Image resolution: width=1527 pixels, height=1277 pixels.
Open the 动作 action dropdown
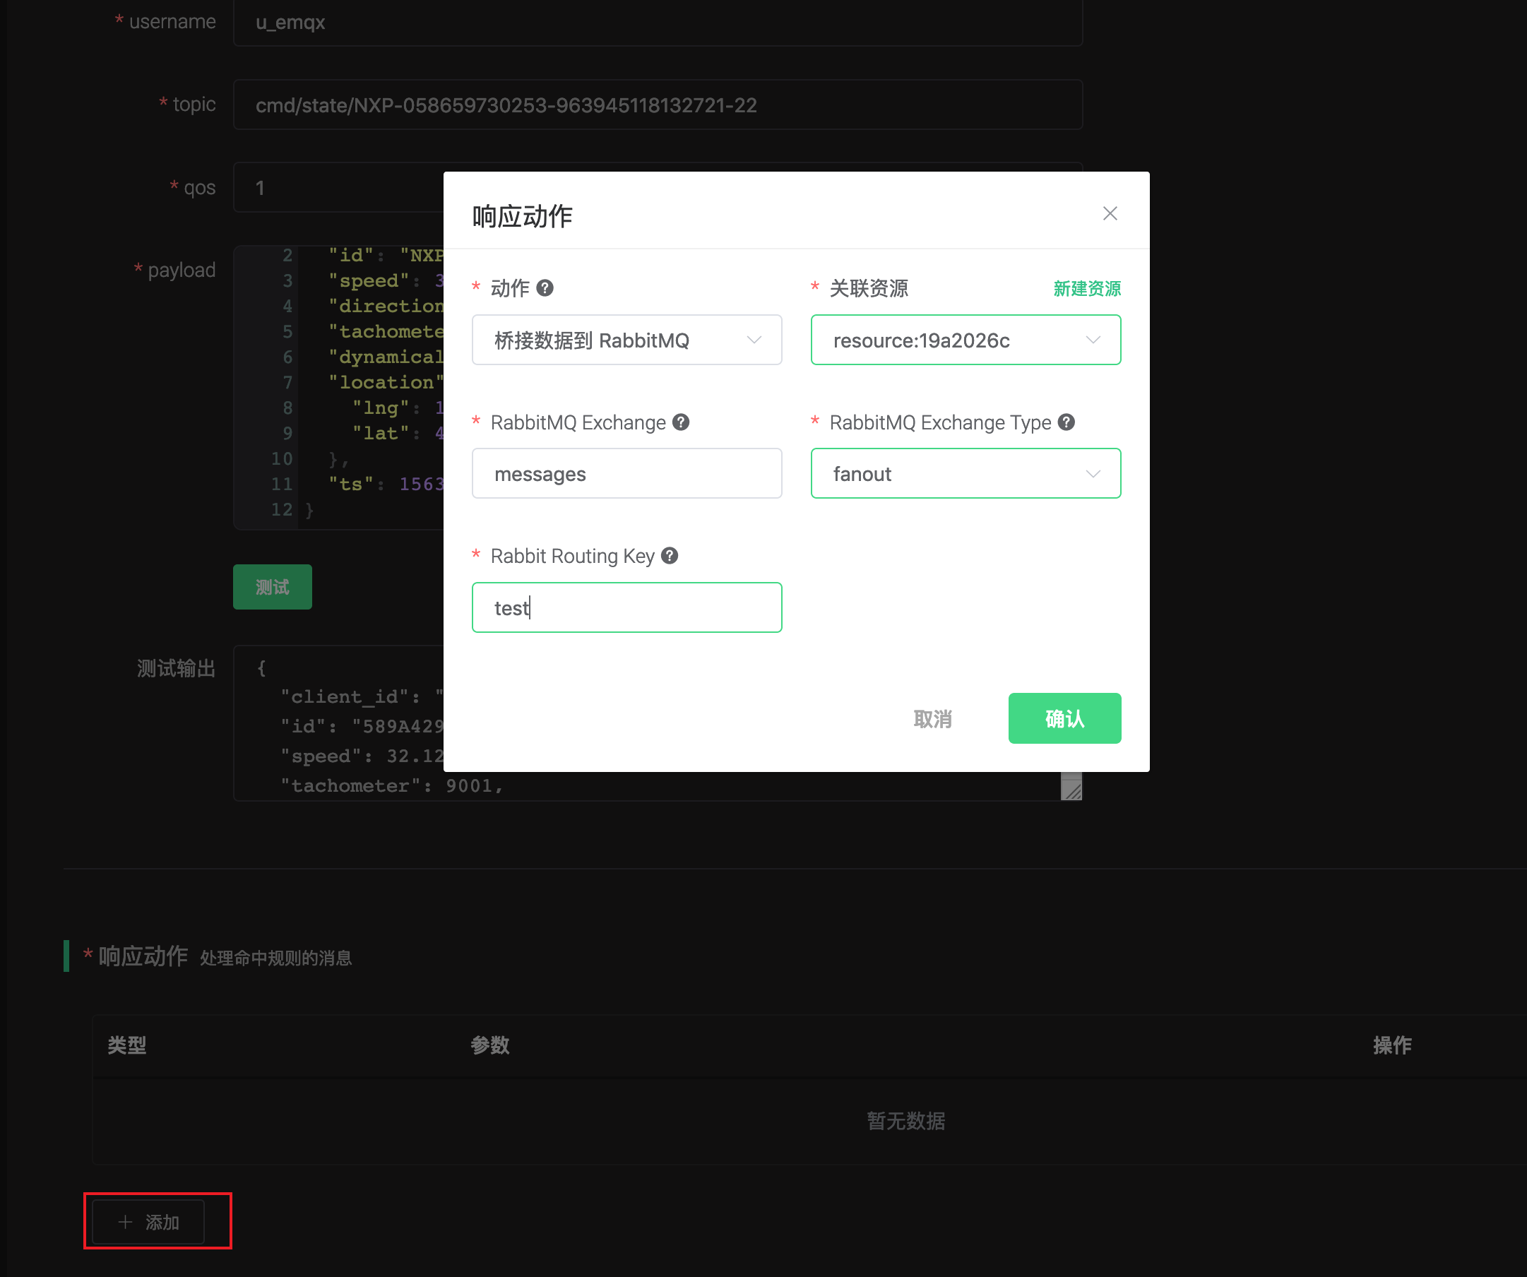(626, 340)
